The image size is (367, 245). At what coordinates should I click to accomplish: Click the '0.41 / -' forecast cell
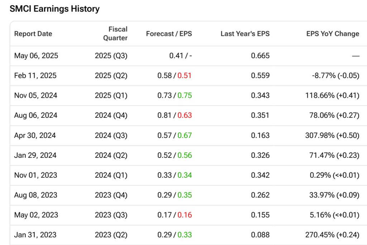[181, 56]
